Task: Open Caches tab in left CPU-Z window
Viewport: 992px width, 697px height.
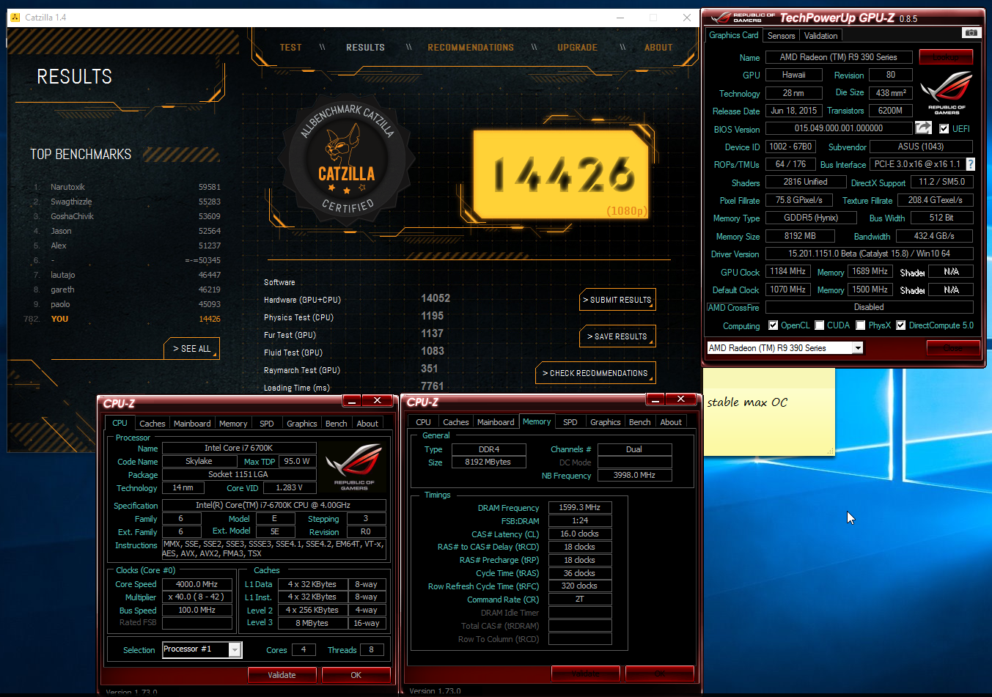Action: tap(152, 424)
